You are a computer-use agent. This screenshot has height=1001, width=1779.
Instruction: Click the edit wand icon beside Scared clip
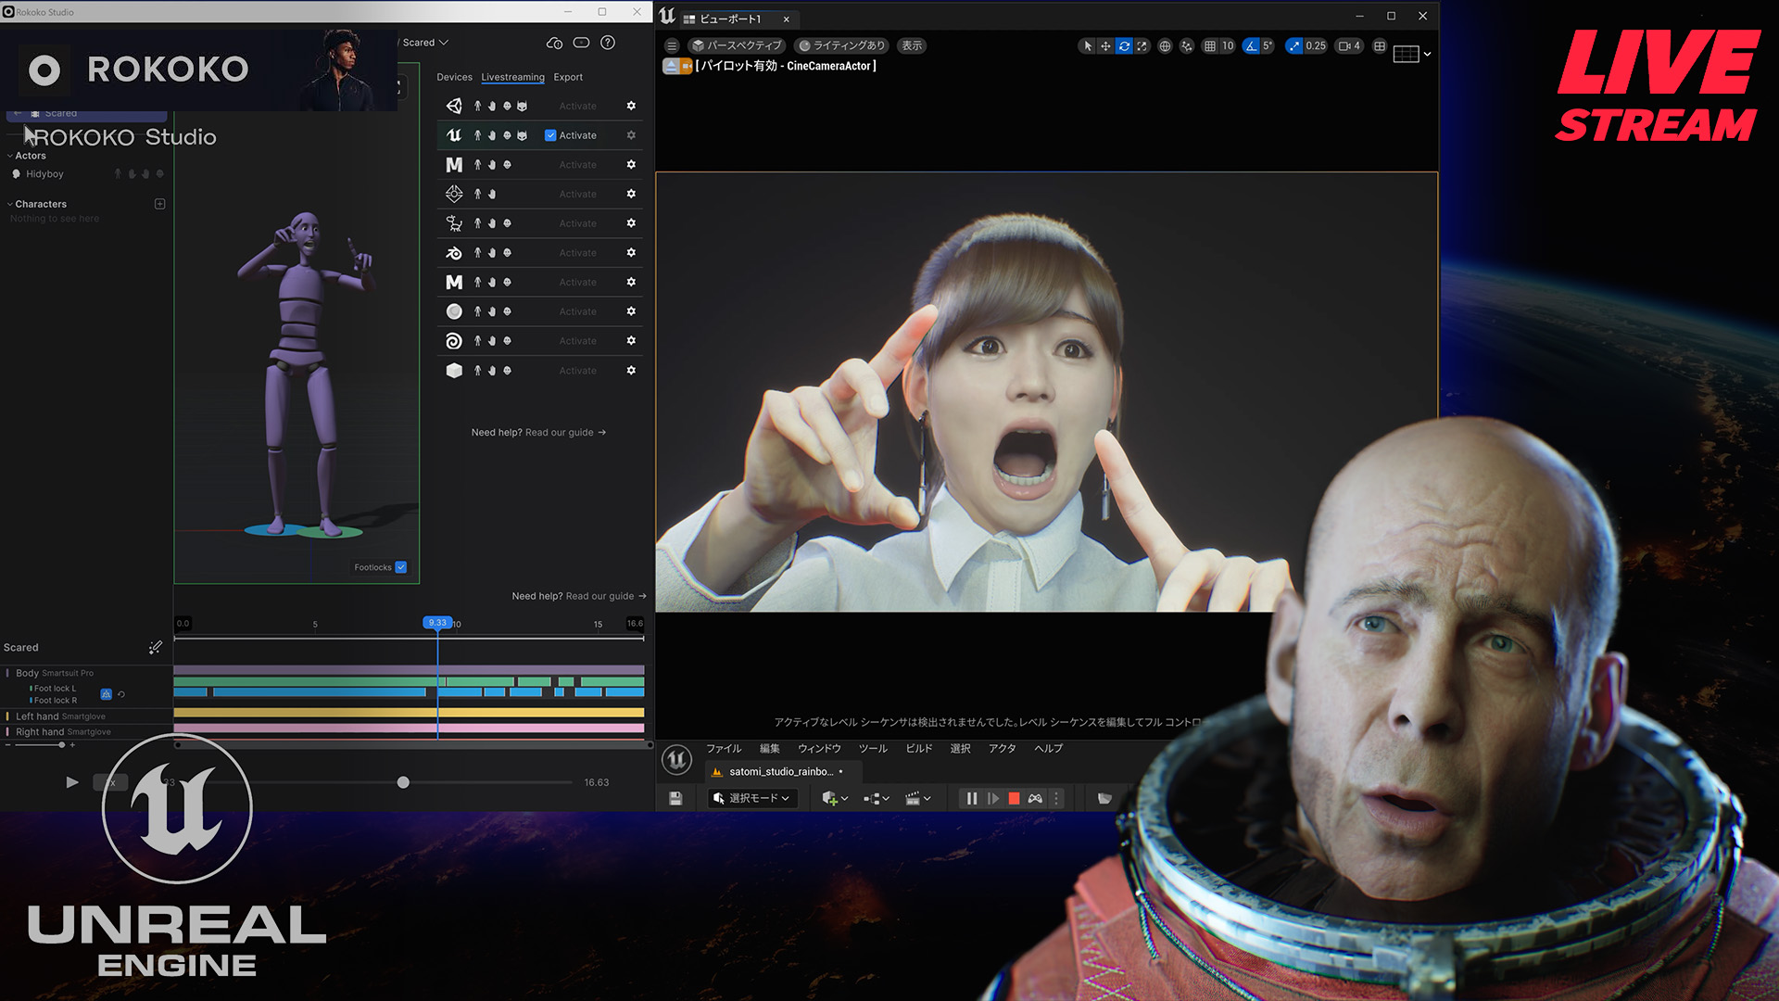coord(155,647)
